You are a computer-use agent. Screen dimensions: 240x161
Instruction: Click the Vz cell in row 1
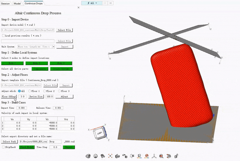tap(47, 123)
